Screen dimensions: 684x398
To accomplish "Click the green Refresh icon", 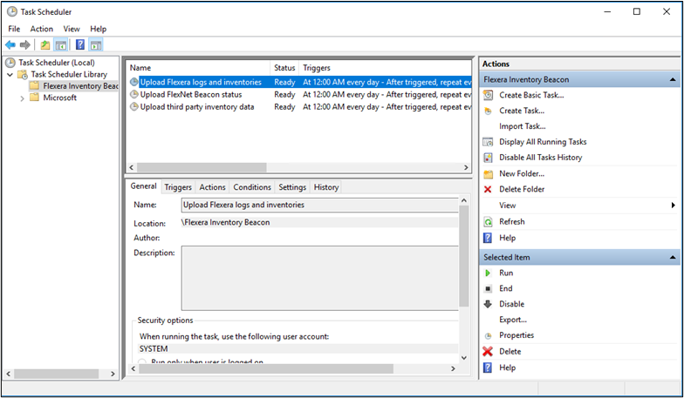I will 489,221.
